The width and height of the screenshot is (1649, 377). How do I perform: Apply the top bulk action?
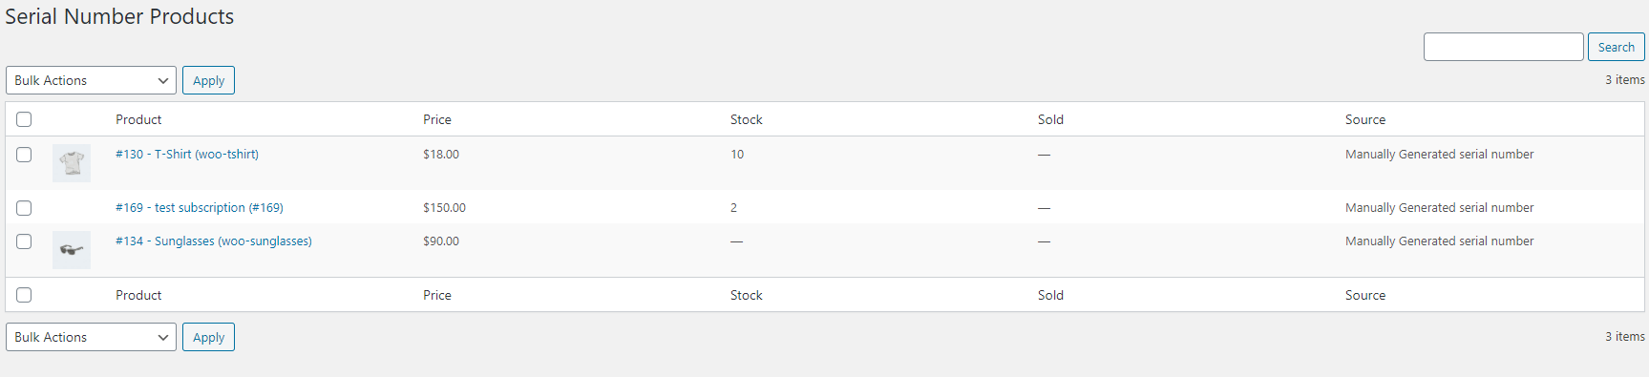[x=208, y=80]
